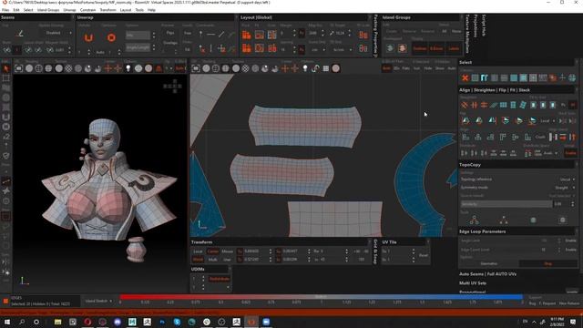583x328 pixels.
Task: Click the first Flip horizontal mirror icon
Action: coord(465,121)
